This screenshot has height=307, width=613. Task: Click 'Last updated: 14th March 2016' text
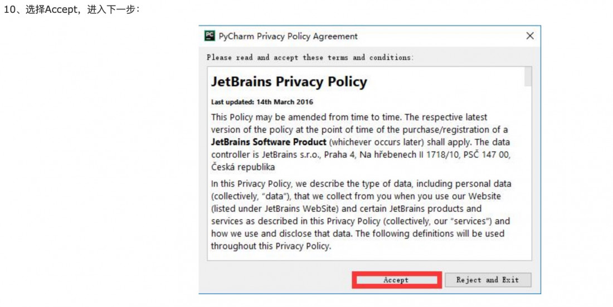coord(262,102)
